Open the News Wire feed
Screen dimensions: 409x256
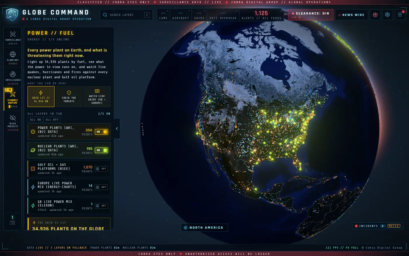pyautogui.click(x=352, y=15)
